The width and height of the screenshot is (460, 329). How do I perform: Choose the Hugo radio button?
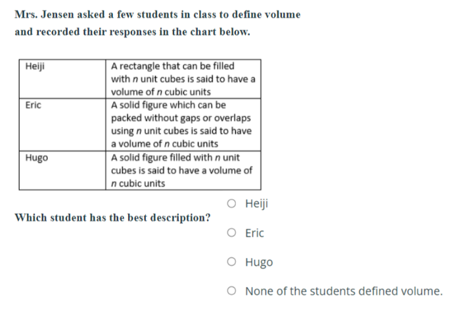click(231, 263)
